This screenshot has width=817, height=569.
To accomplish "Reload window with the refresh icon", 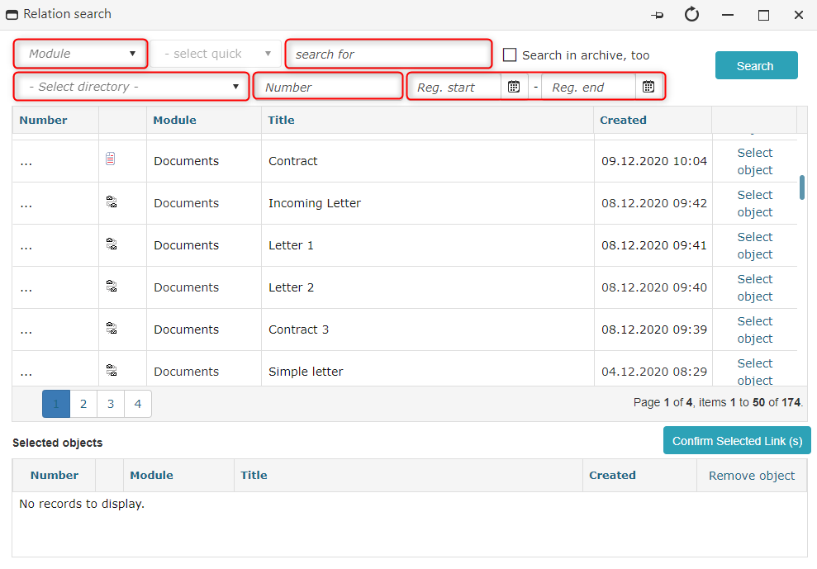I will pyautogui.click(x=692, y=15).
